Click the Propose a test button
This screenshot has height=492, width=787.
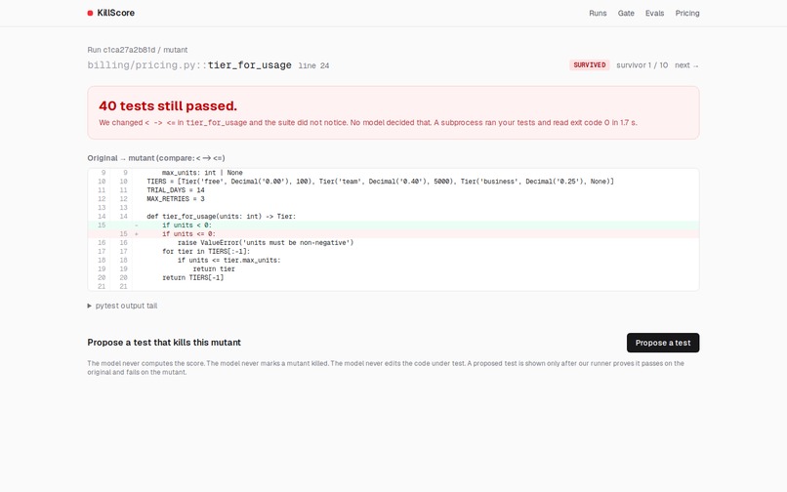coord(663,343)
